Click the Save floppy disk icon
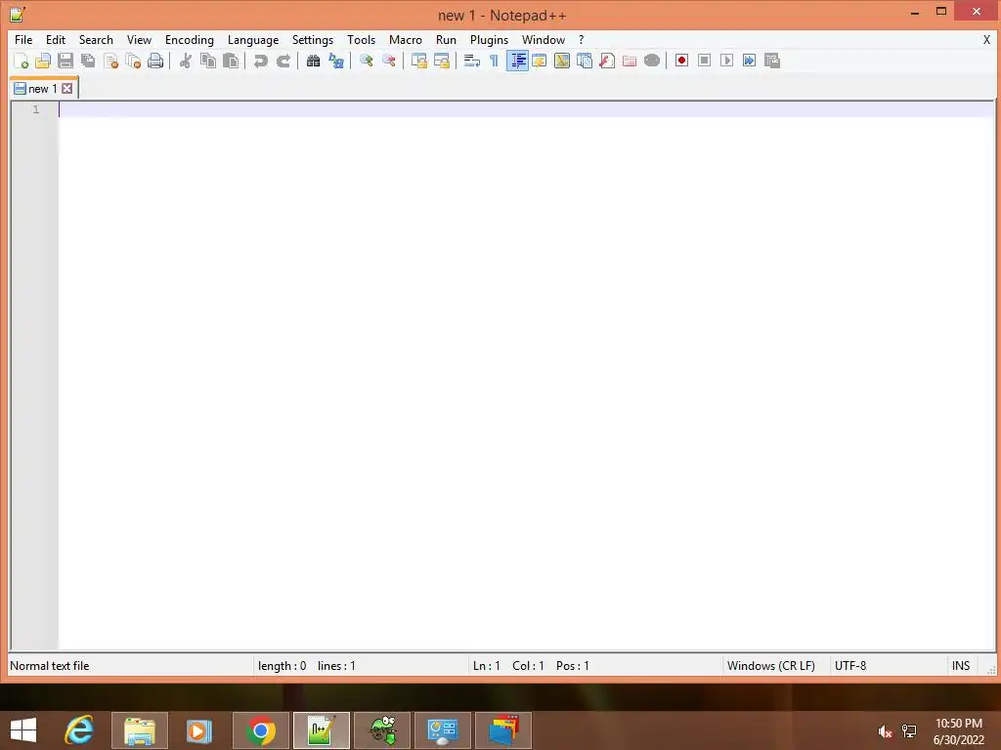Viewport: 1001px width, 750px height. pos(65,61)
